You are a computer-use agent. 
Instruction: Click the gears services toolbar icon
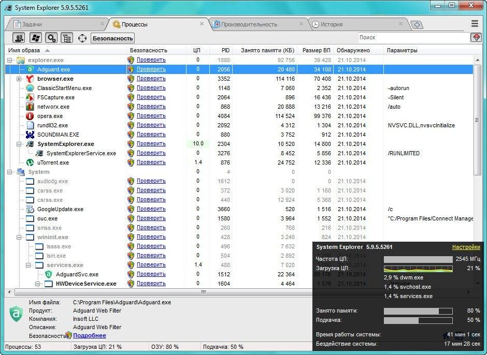pyautogui.click(x=51, y=38)
